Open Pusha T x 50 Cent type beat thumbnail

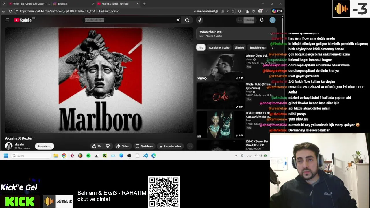220,125
